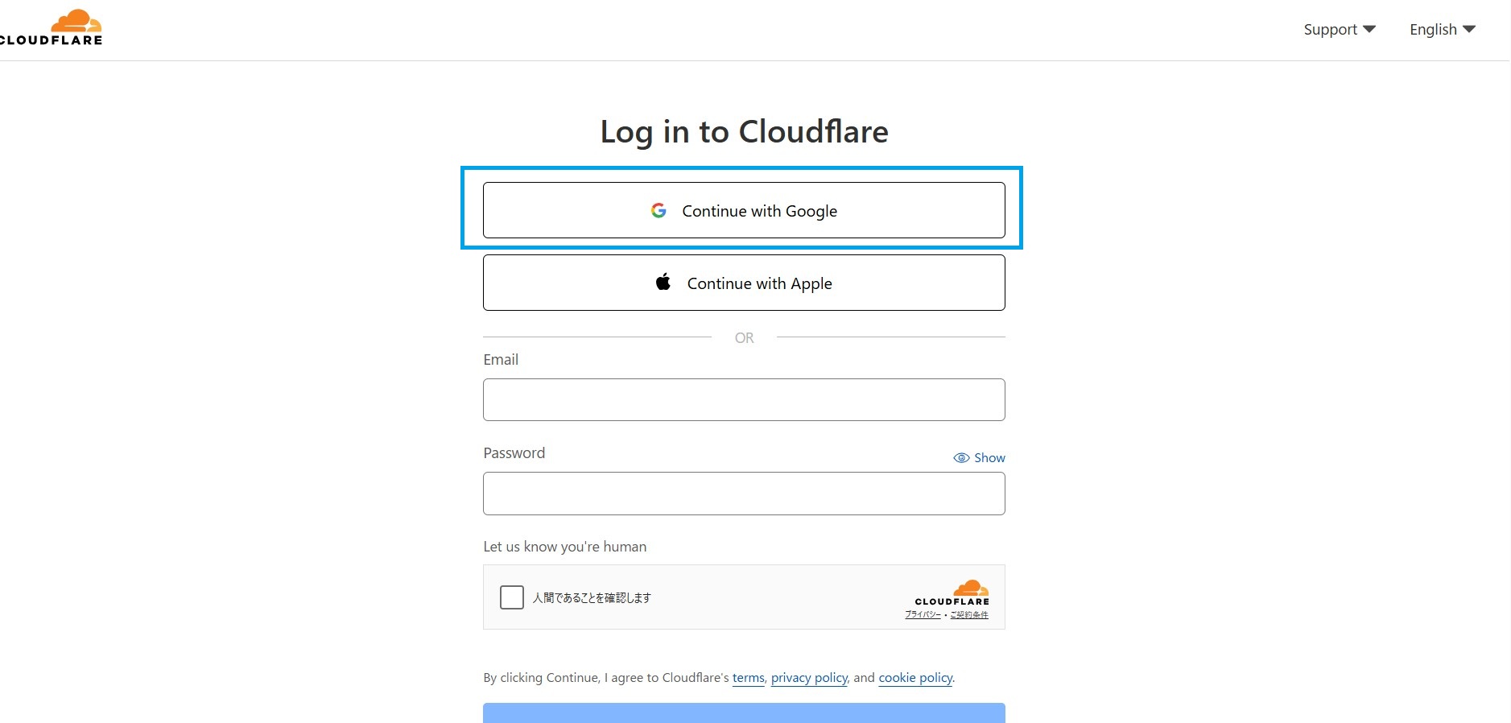The height and width of the screenshot is (723, 1511).
Task: Open the プライバシー link in the widget
Action: click(923, 615)
